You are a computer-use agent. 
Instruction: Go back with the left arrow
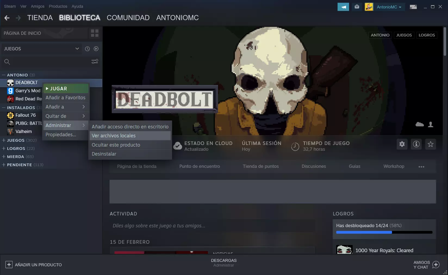[7, 18]
